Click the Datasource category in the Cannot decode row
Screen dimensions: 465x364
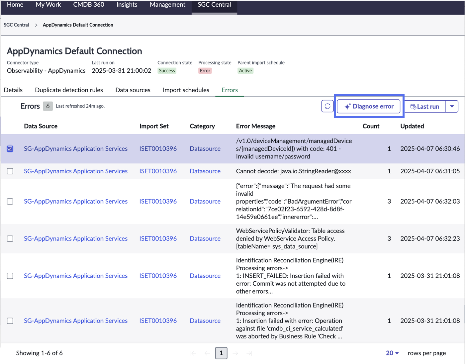(x=205, y=171)
